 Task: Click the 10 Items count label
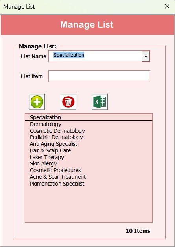click(x=138, y=231)
